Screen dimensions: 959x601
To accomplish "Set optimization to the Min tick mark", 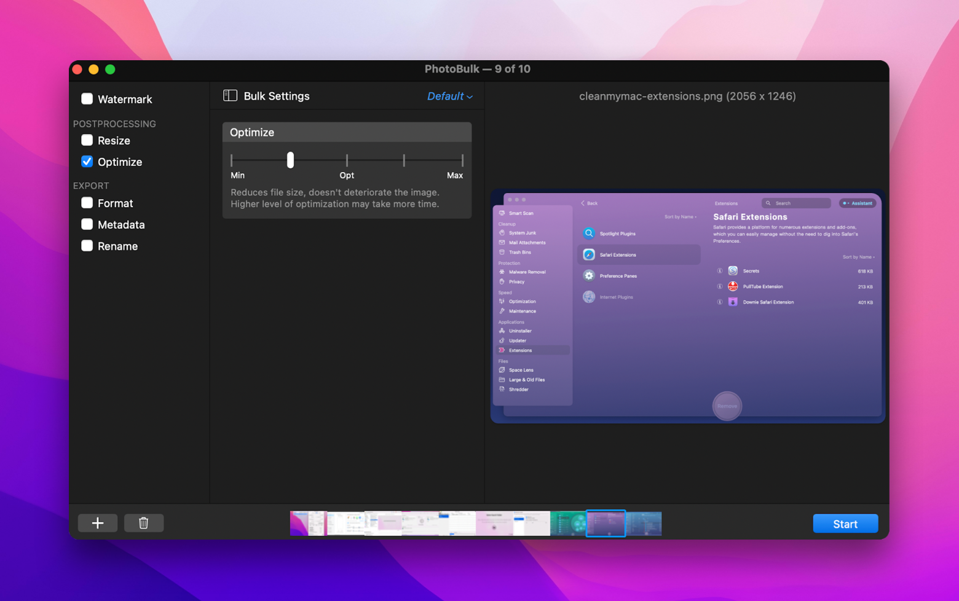I will [232, 160].
